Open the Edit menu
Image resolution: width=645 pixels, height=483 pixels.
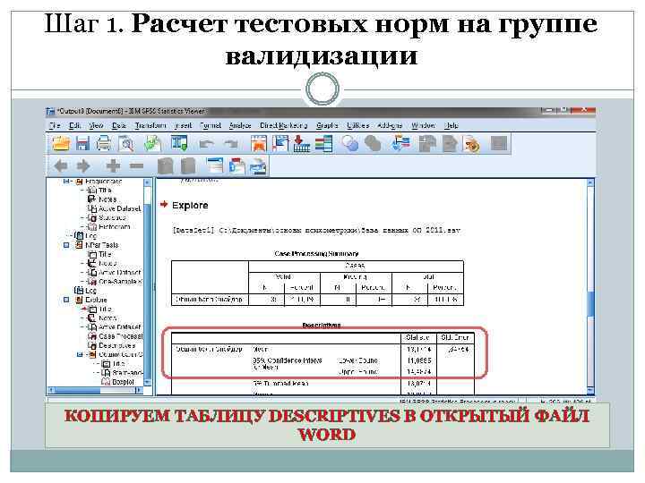(74, 126)
